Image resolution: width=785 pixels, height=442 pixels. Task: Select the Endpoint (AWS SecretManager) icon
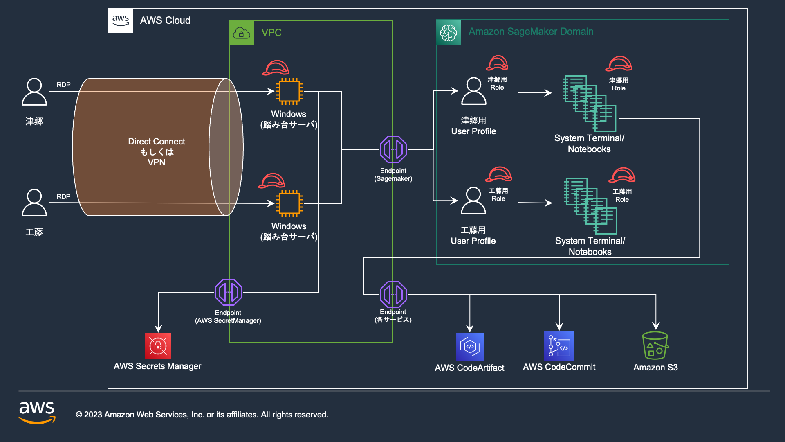(x=229, y=292)
